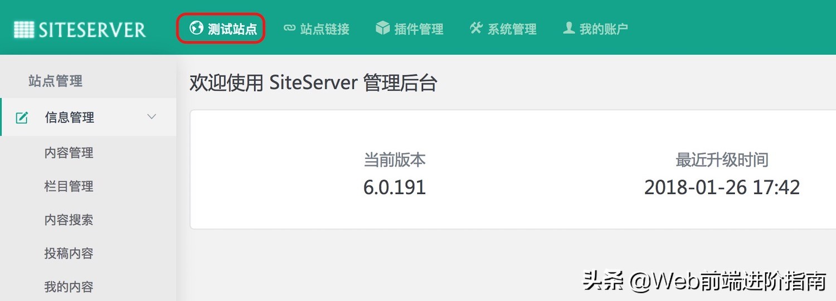Click the upgrade time 2018-01-26 17:42
The height and width of the screenshot is (301, 836).
pyautogui.click(x=722, y=187)
